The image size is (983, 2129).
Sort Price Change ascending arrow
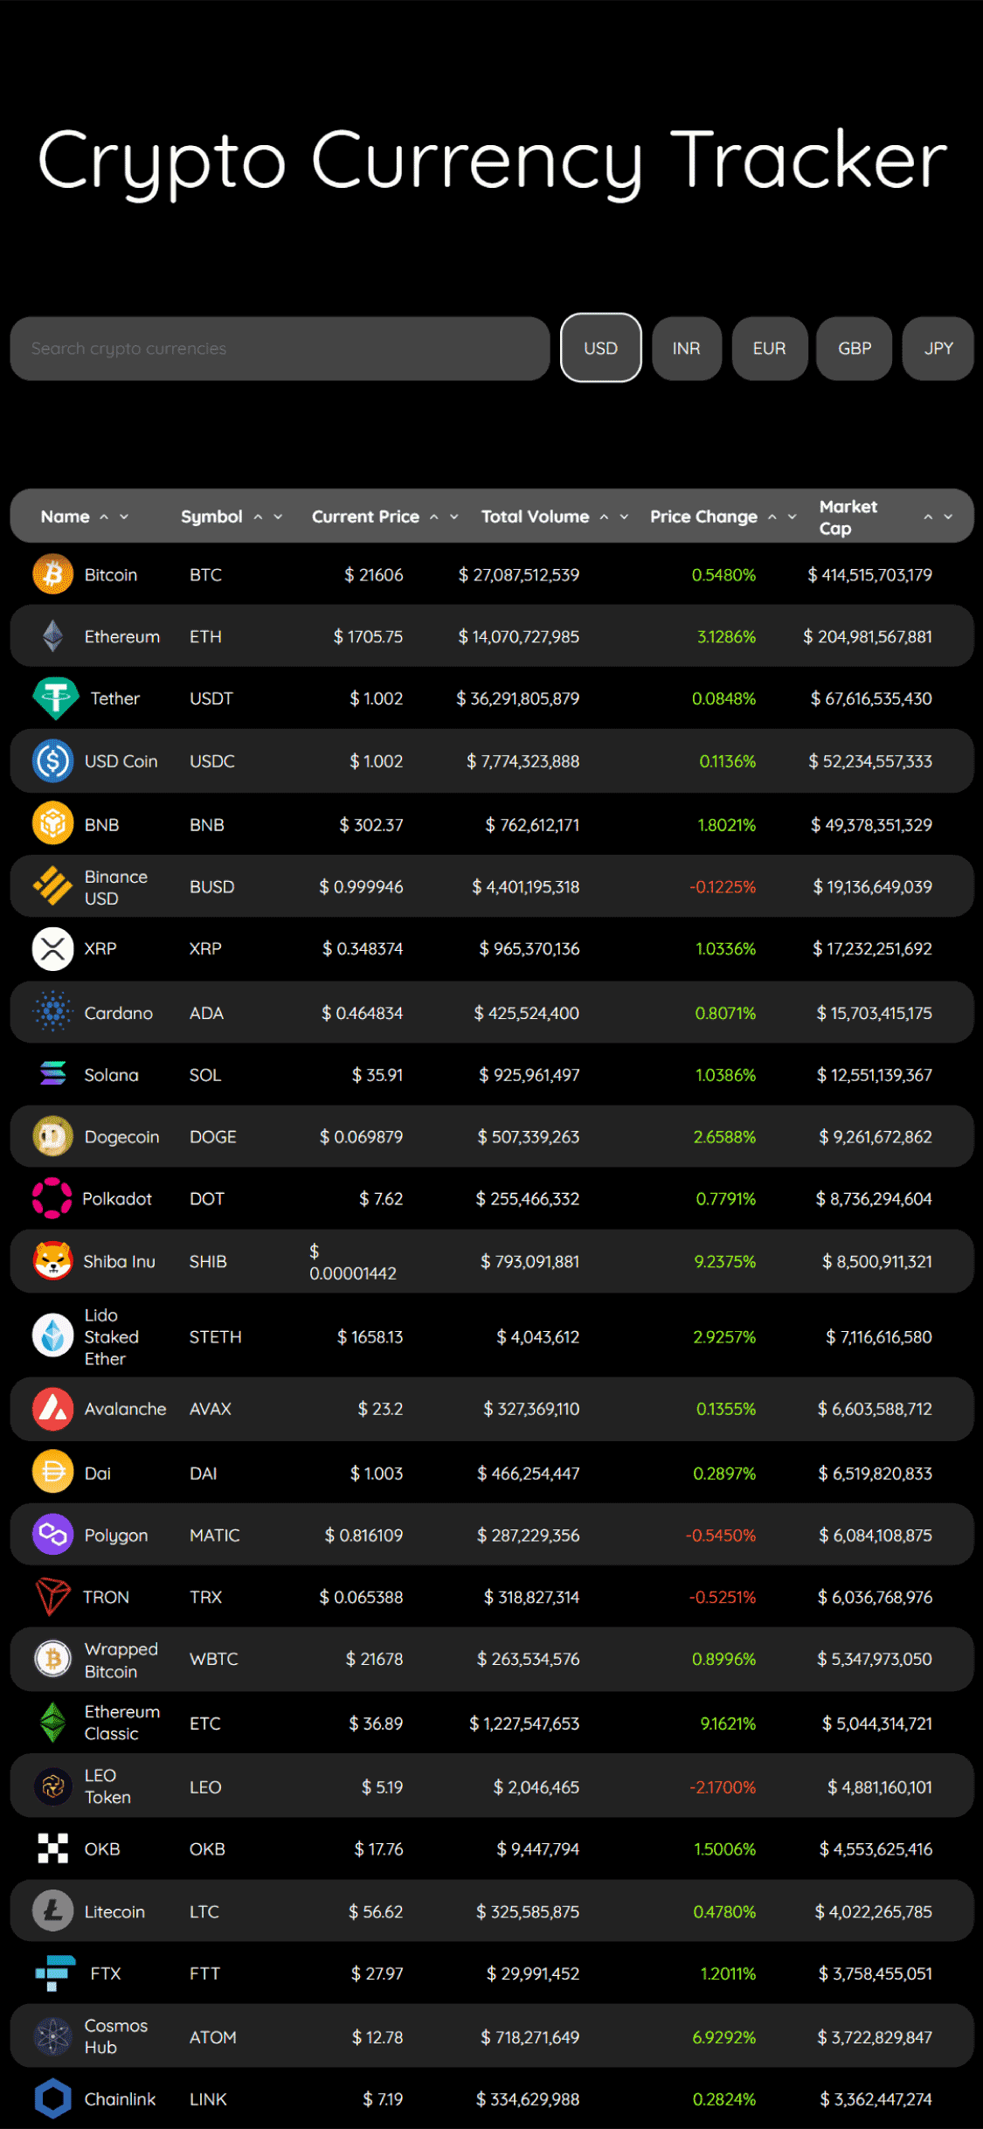coord(772,517)
